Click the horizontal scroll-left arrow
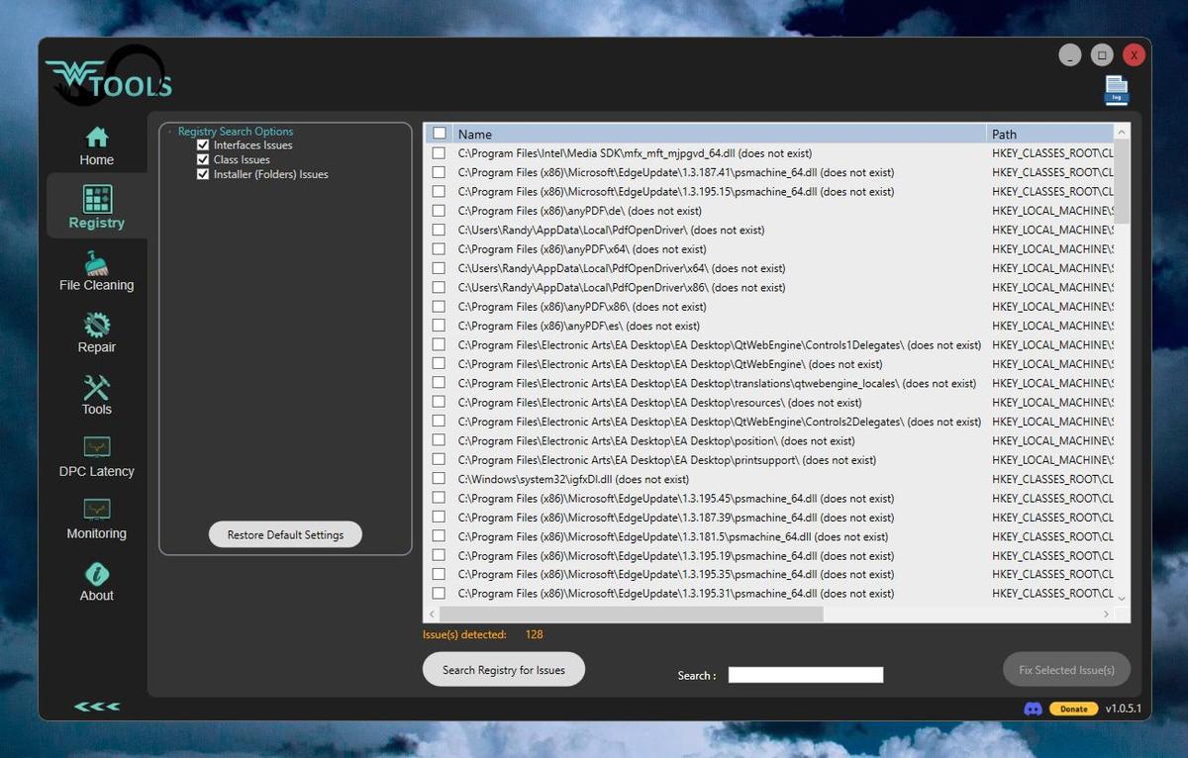1188x758 pixels. [431, 615]
